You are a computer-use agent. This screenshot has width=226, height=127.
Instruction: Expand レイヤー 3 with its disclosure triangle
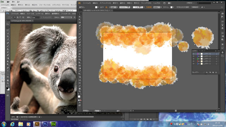[x=199, y=59]
